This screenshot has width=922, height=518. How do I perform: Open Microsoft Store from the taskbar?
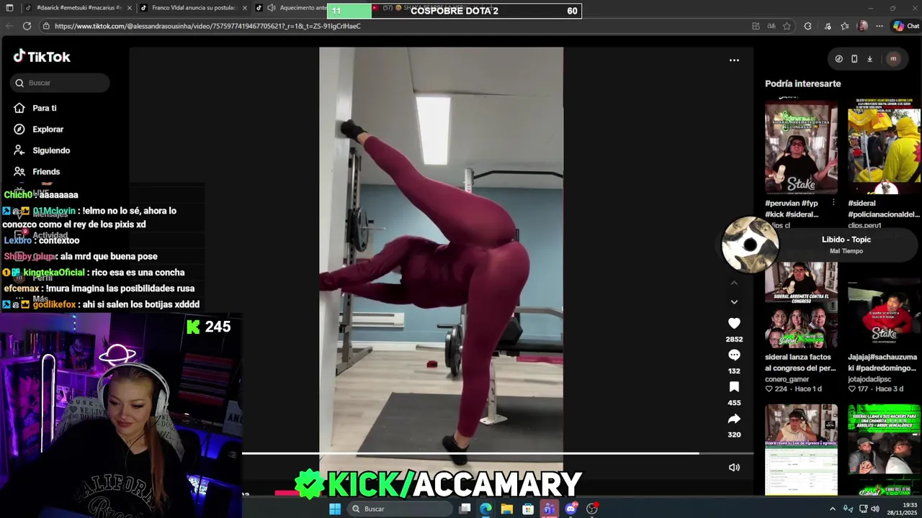528,509
